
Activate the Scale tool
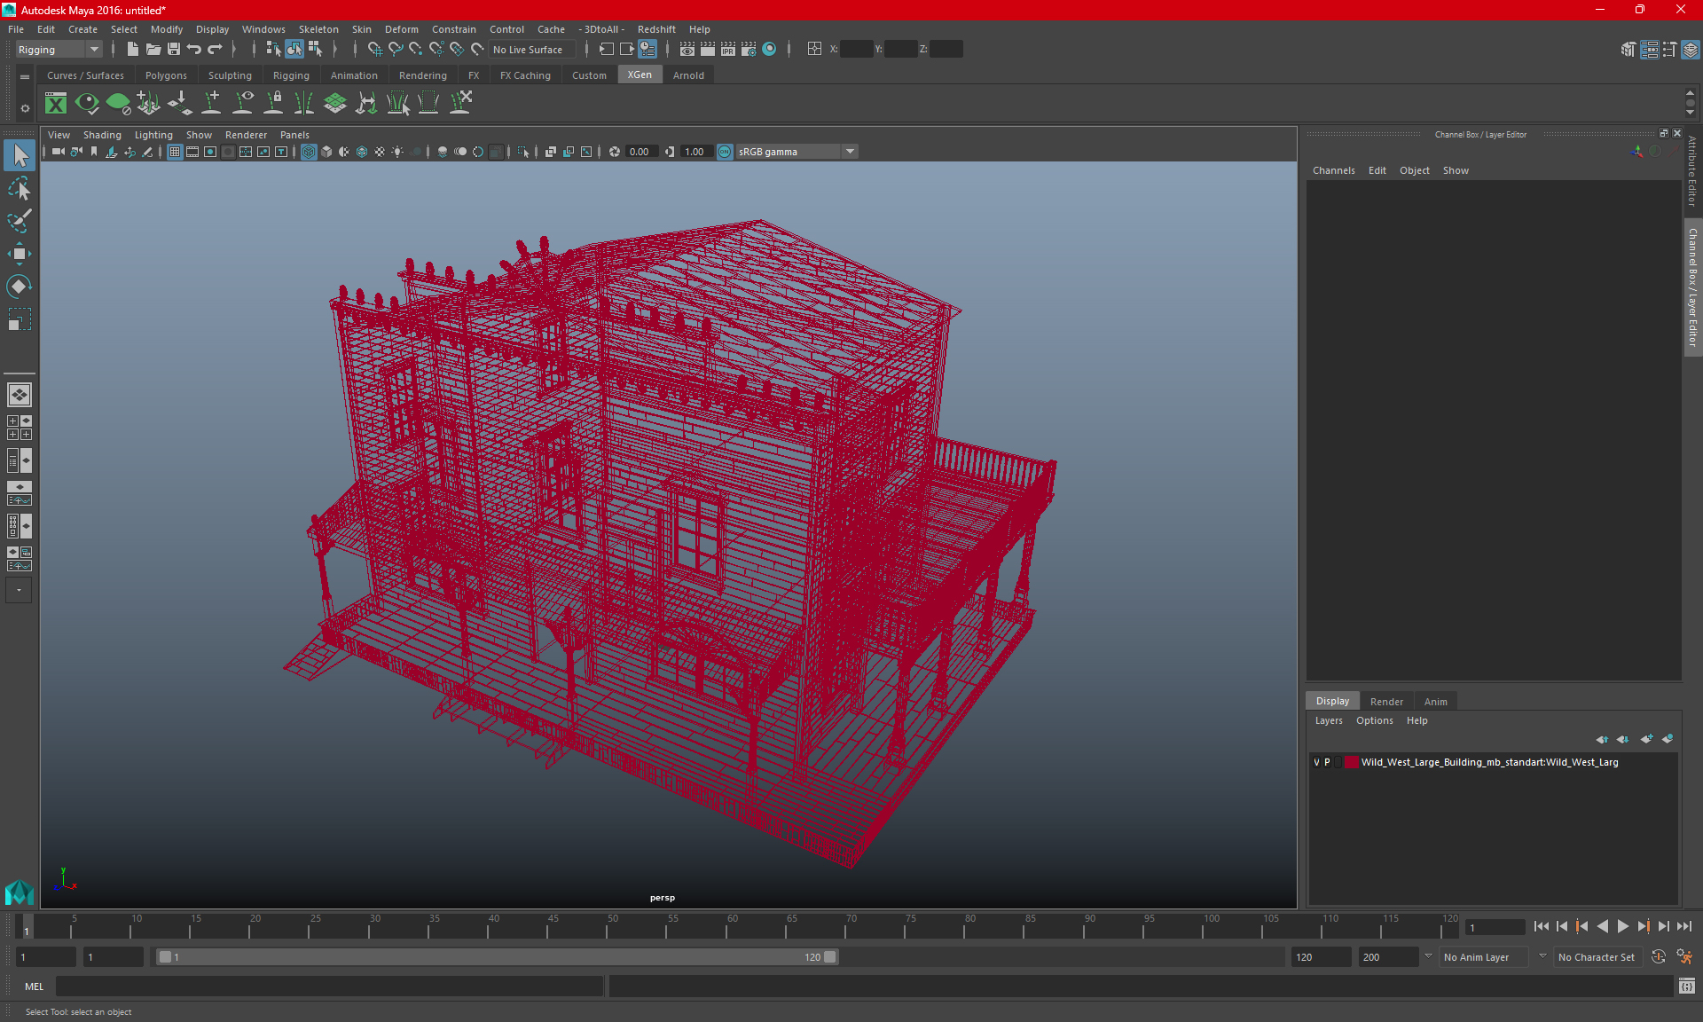(x=19, y=319)
